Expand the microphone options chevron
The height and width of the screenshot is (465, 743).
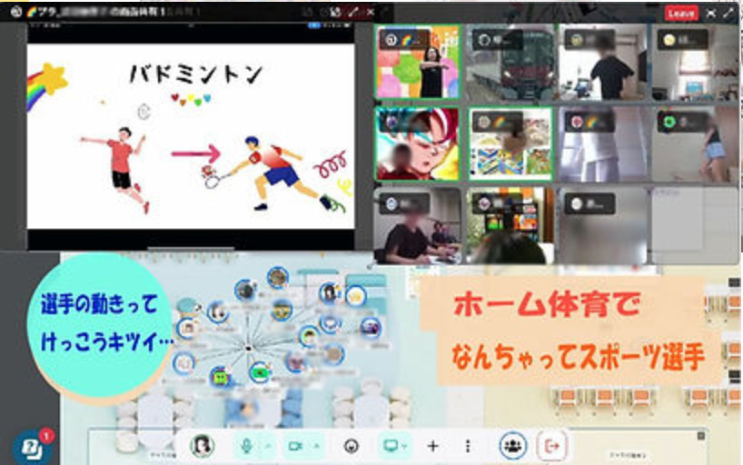pos(268,446)
